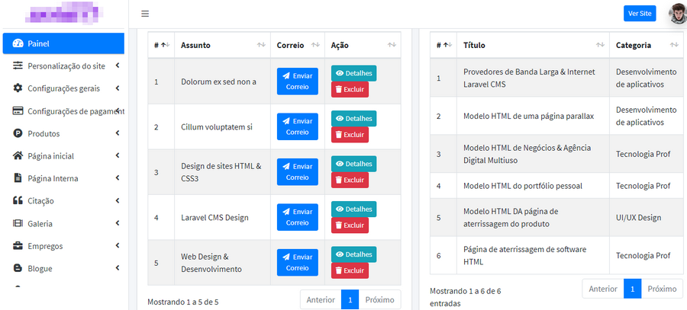Expand Configurações gerais chevron
This screenshot has width=687, height=310.
118,88
